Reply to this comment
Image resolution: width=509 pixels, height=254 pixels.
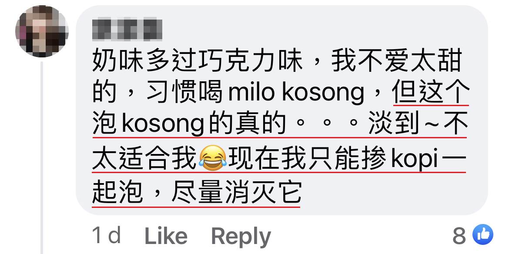(241, 237)
